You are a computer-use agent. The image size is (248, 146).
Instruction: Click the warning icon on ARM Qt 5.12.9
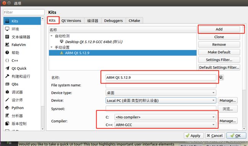click(x=61, y=53)
